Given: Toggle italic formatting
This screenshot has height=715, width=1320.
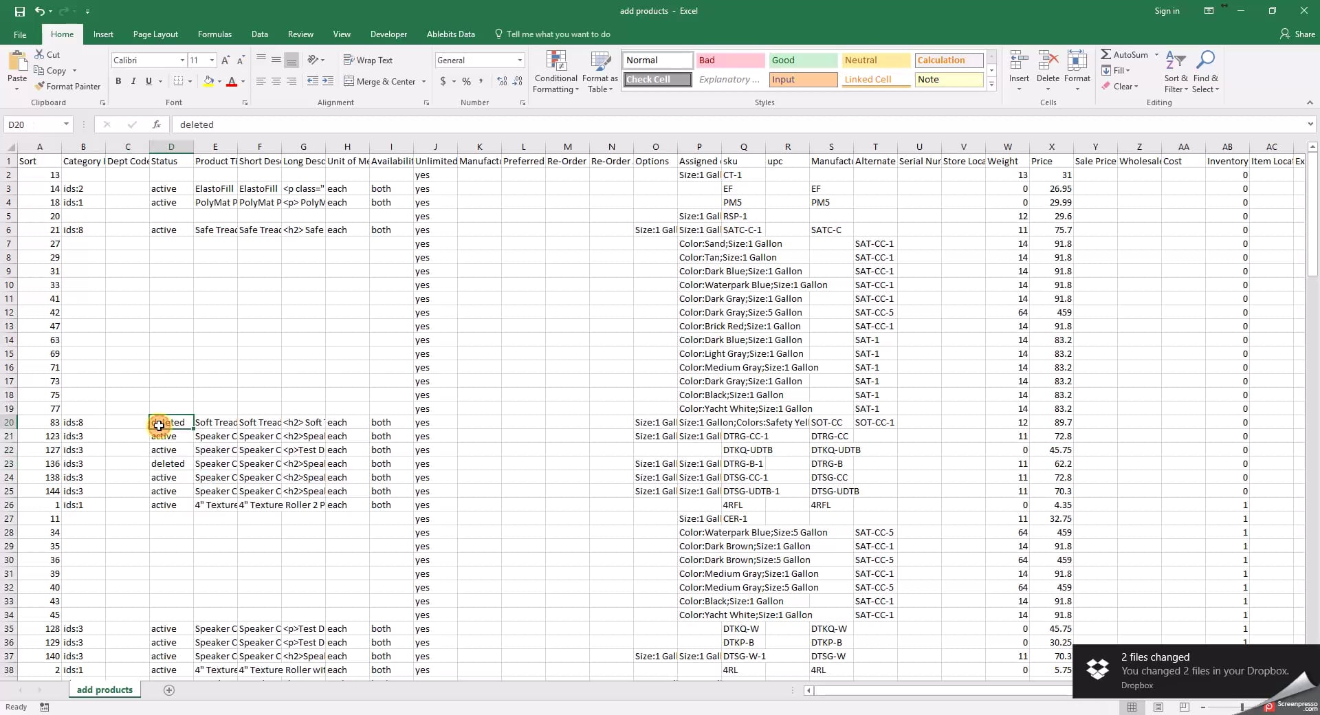Looking at the screenshot, I should (x=133, y=81).
